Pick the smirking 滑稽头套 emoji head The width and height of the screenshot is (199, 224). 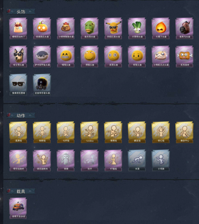coord(89,56)
